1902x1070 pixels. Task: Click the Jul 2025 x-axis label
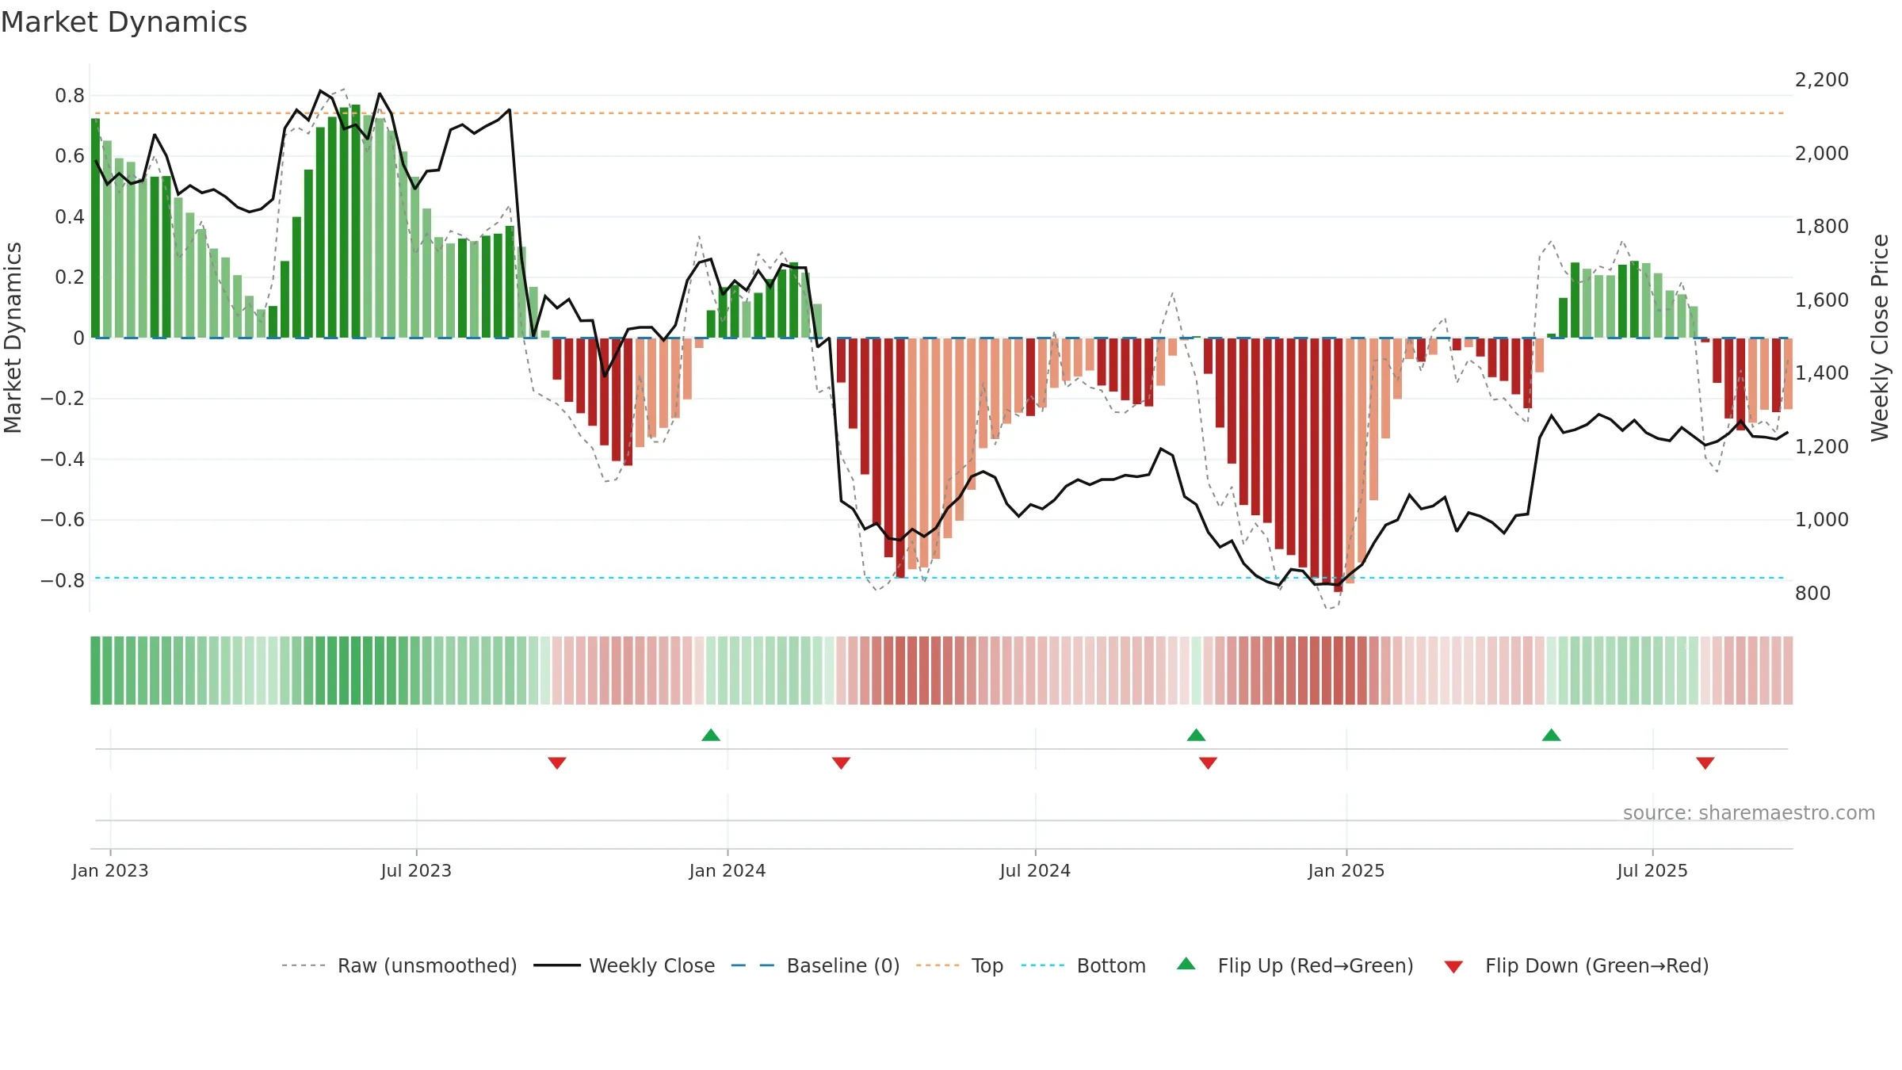tap(1652, 870)
